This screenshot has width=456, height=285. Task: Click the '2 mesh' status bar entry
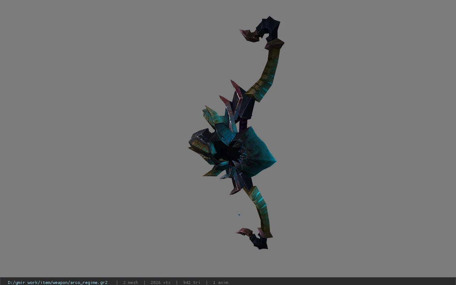pos(130,283)
